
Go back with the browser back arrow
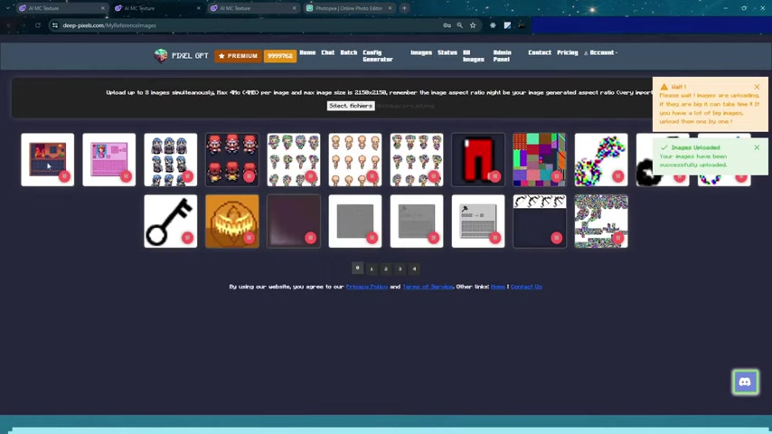[9, 25]
